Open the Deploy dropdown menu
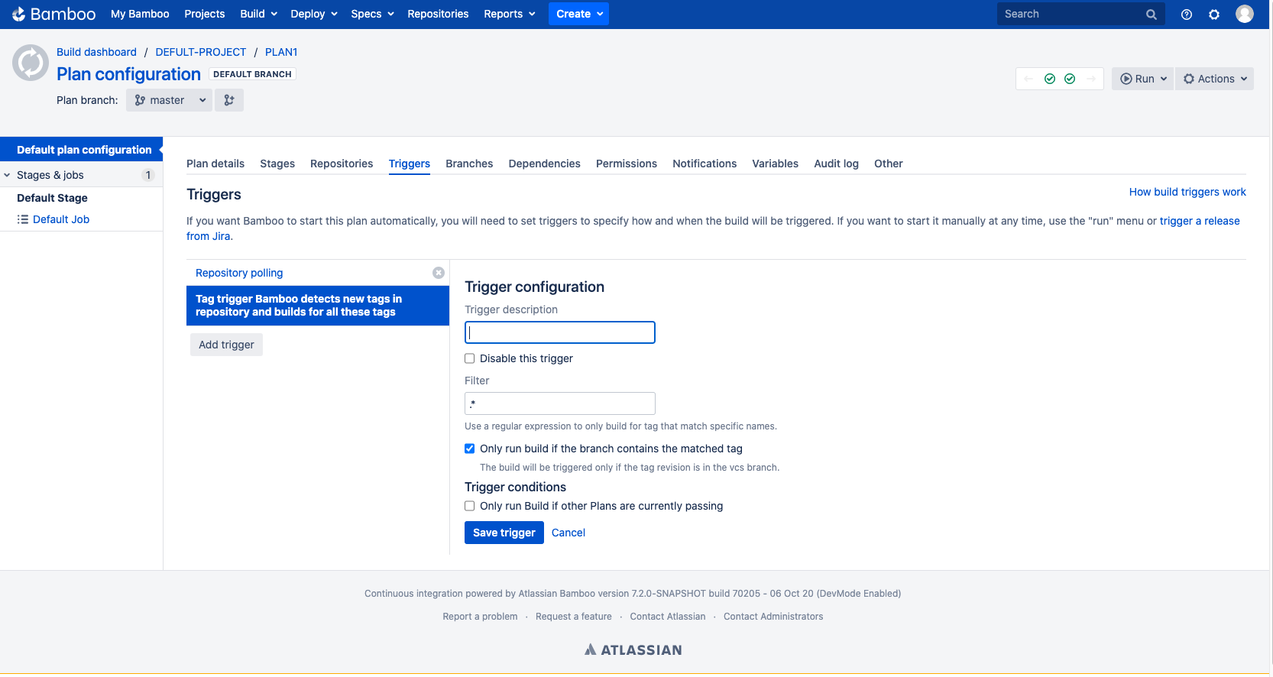Image resolution: width=1273 pixels, height=677 pixels. click(x=313, y=14)
